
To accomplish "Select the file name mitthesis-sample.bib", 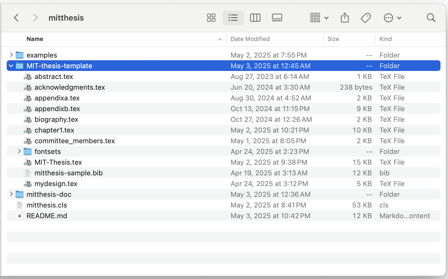I will 69,173.
